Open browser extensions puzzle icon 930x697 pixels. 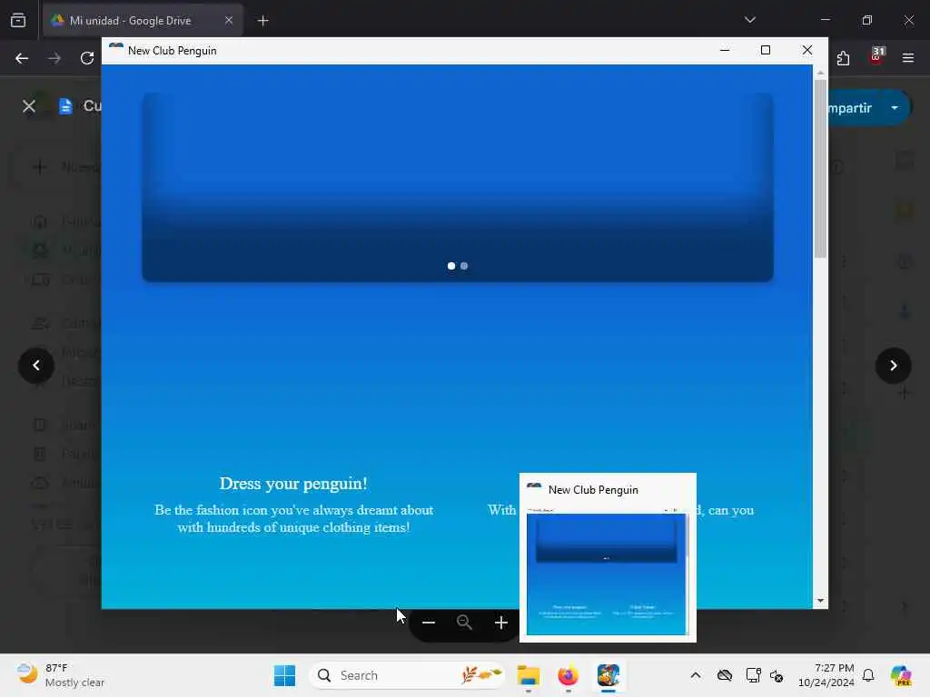tap(844, 58)
